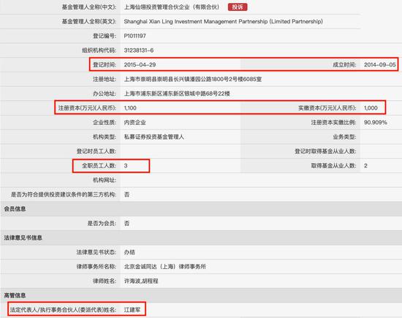
Task: Click the 机构网址 field label
Action: pyautogui.click(x=105, y=181)
